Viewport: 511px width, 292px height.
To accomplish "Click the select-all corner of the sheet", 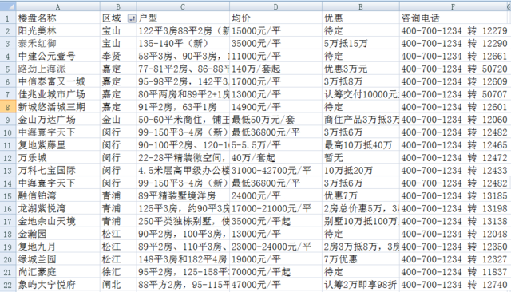I will (8, 6).
